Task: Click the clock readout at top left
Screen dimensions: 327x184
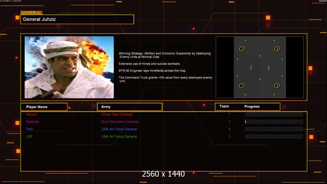Action: pos(17,1)
